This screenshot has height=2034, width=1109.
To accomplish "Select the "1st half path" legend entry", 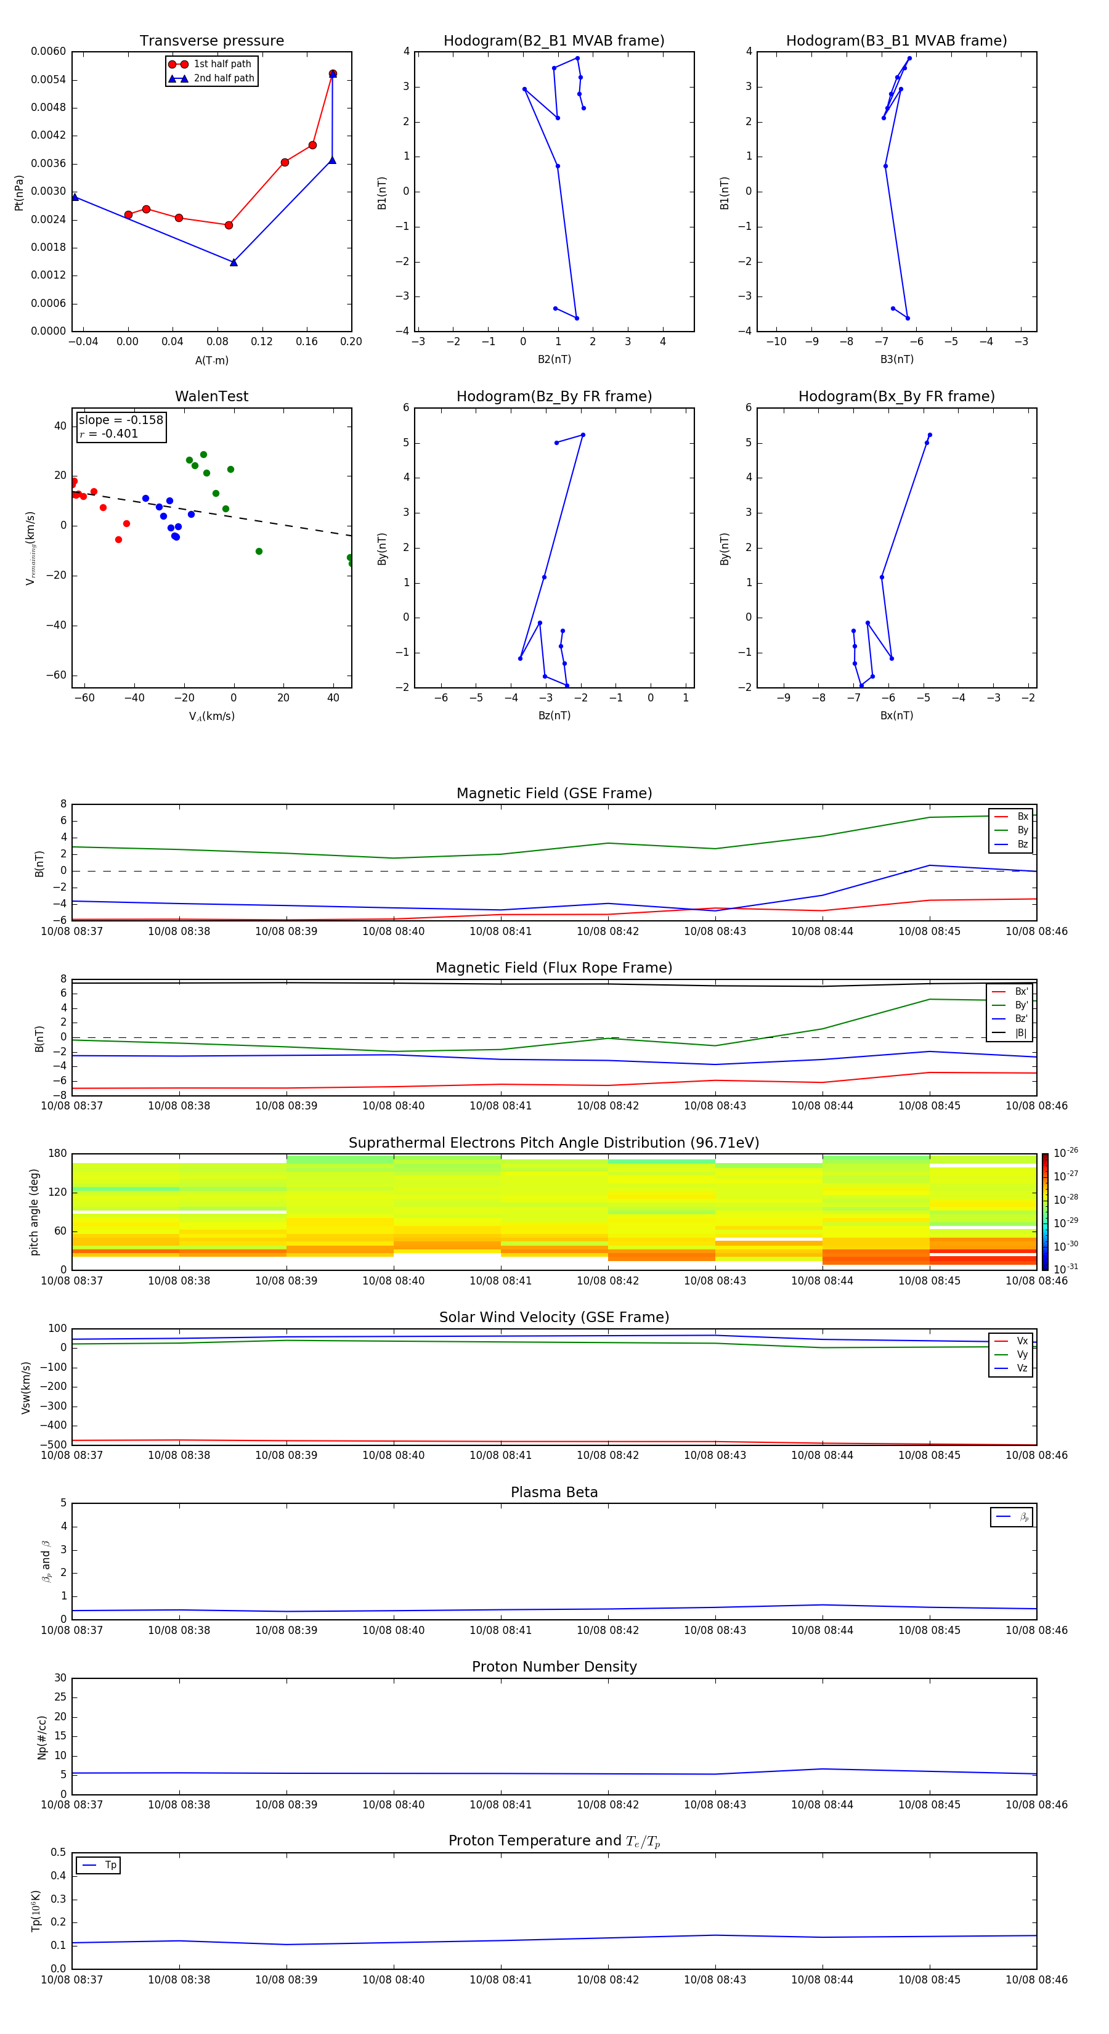I will (210, 64).
